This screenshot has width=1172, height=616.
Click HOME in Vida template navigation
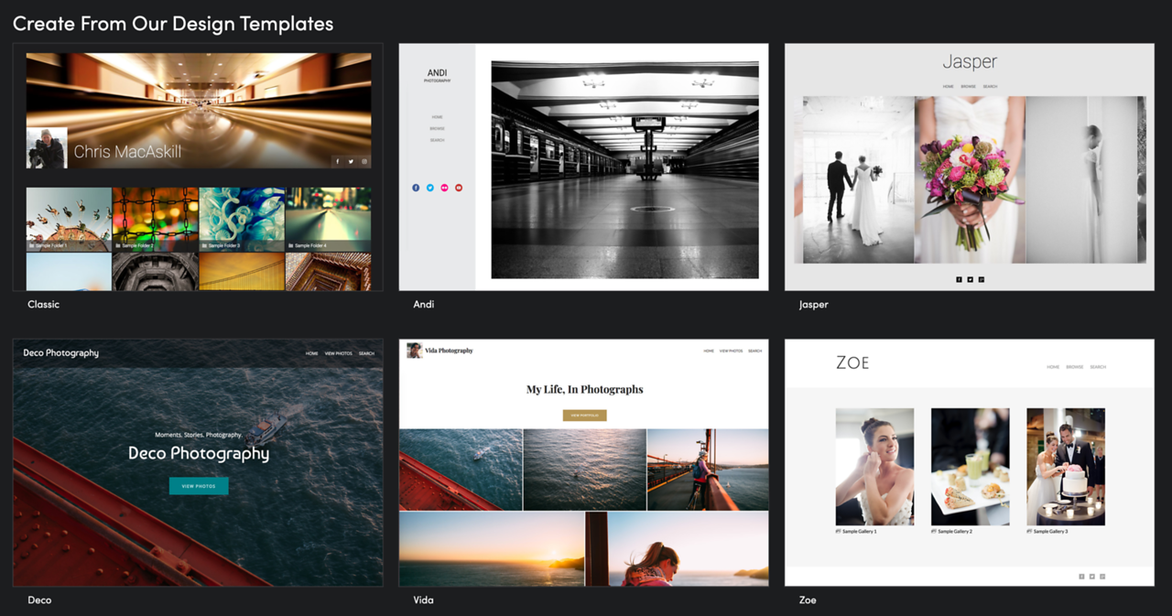(709, 351)
